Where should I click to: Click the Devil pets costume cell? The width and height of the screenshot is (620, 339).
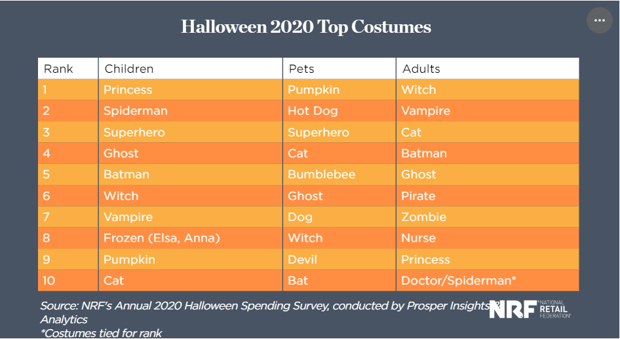(x=302, y=260)
